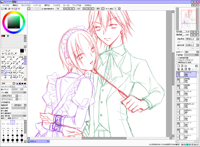Enable clipping with lower layer checkbox

[177, 60]
